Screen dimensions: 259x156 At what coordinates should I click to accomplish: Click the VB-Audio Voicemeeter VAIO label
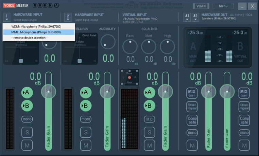140,19
